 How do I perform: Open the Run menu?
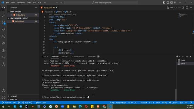pyautogui.click(x=39, y=3)
